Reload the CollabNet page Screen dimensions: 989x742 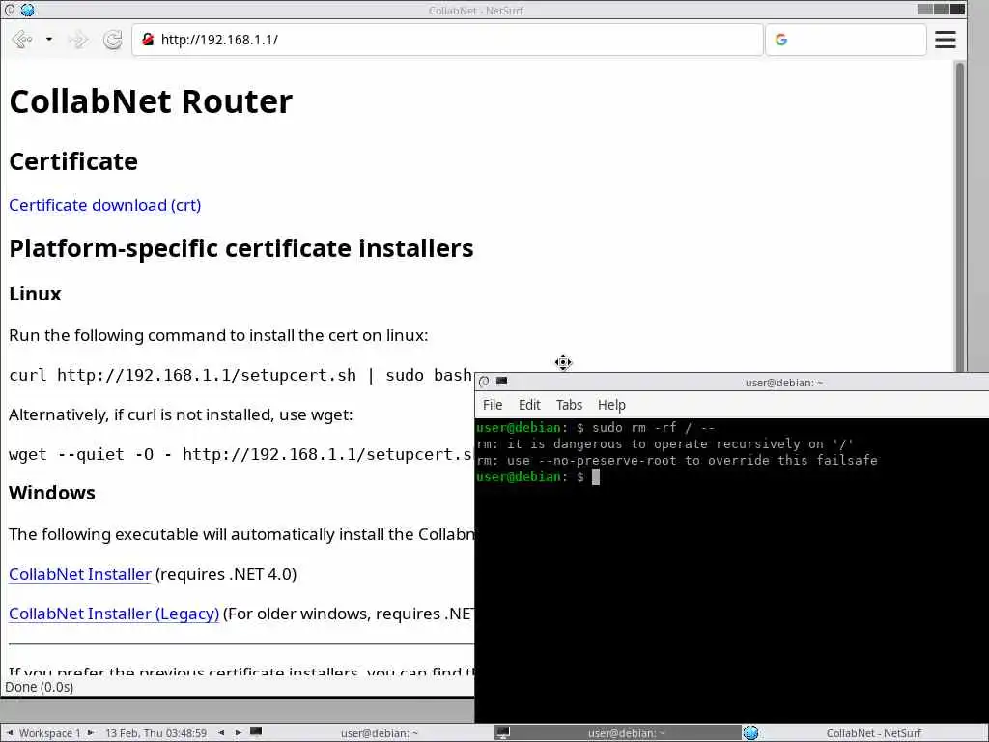coord(112,40)
